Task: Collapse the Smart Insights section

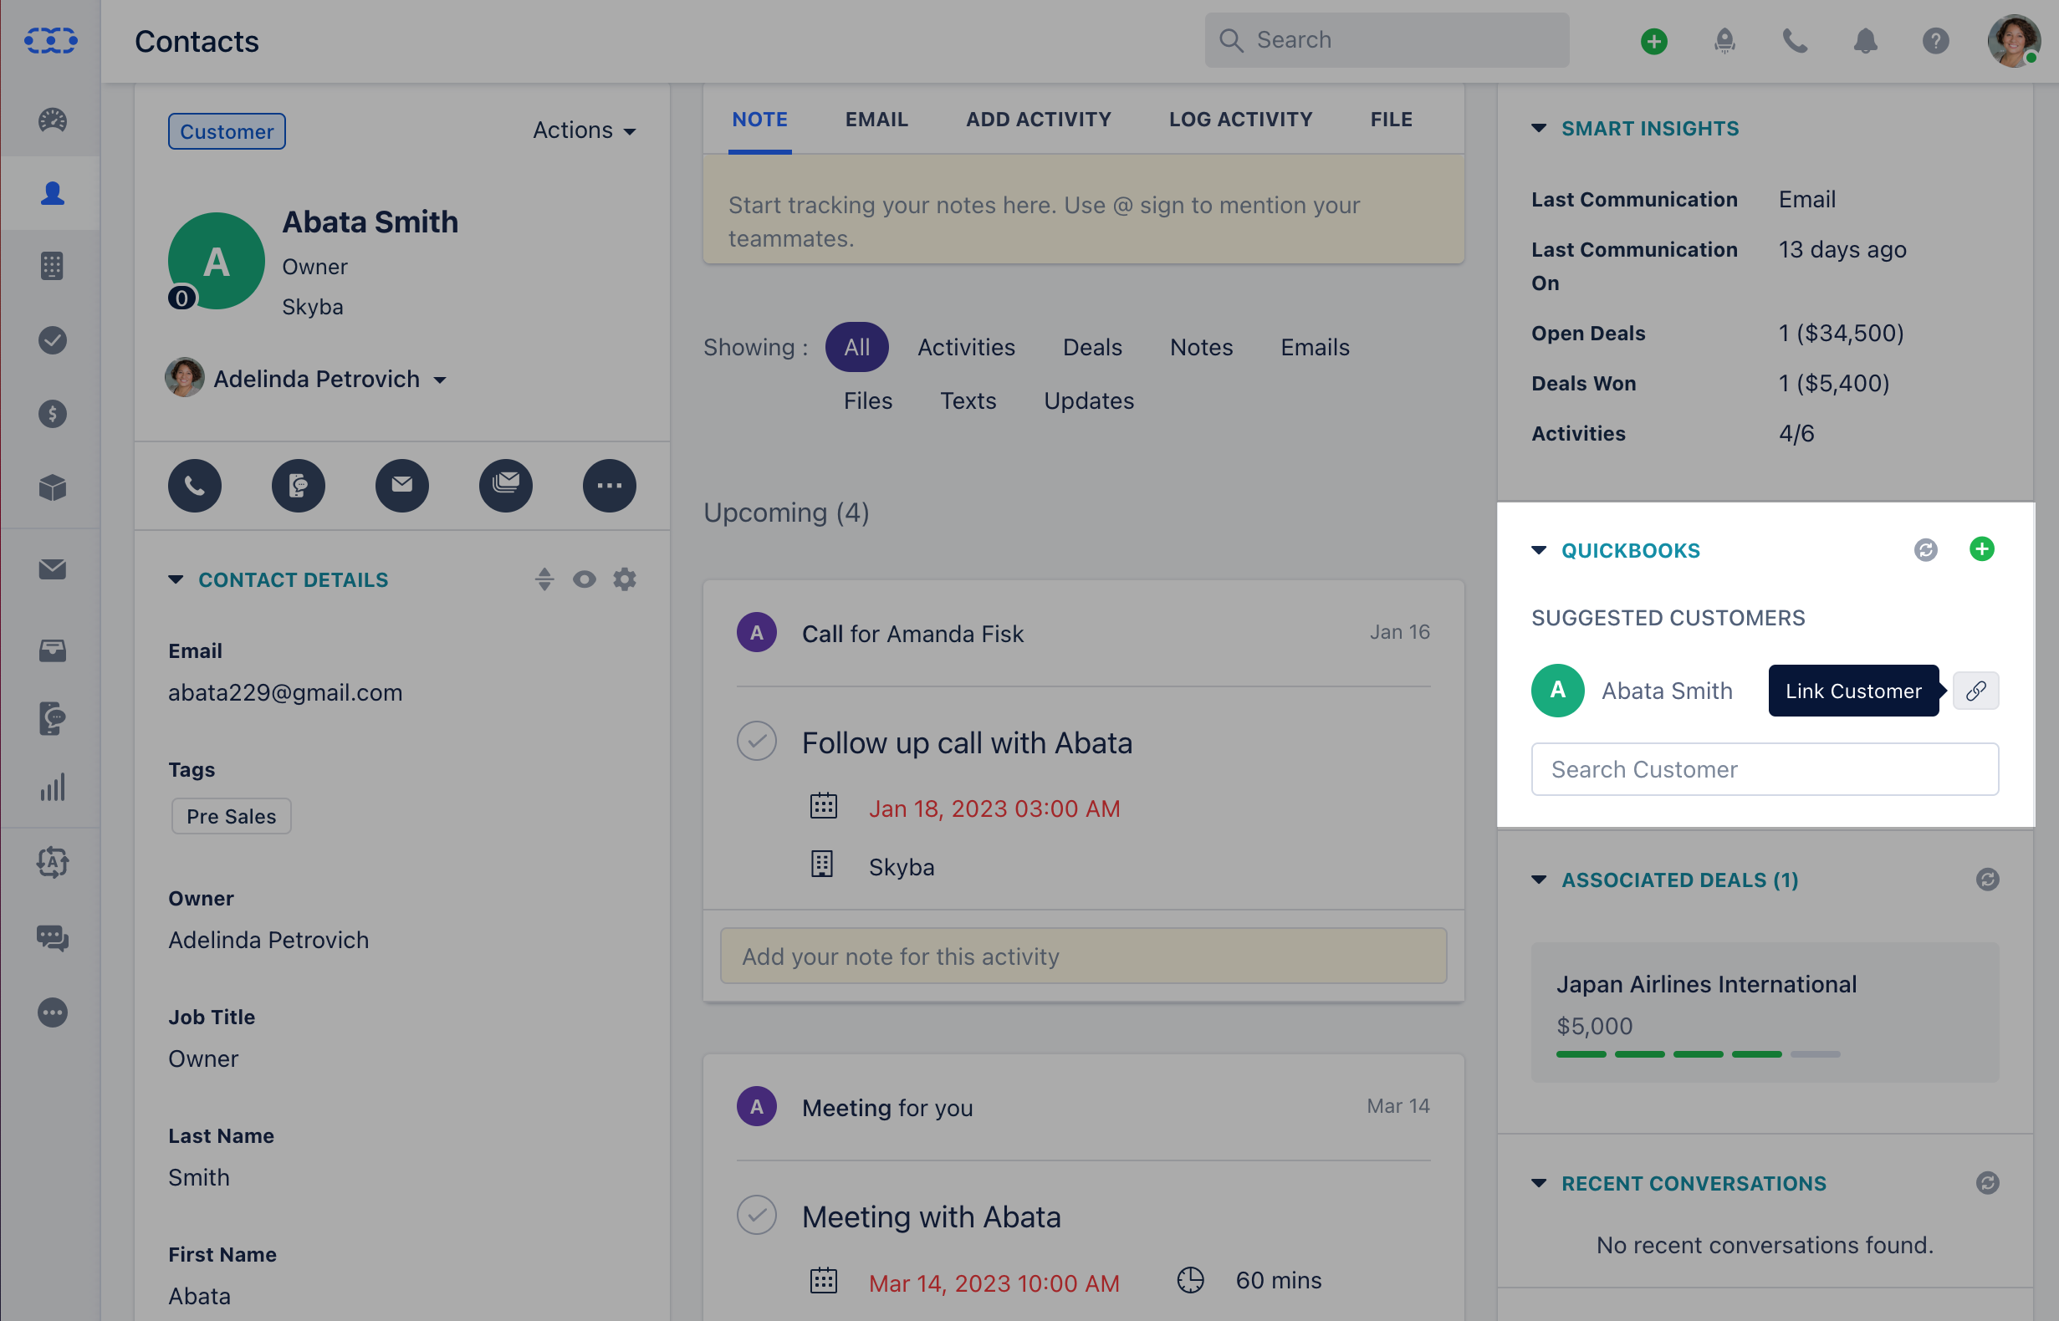Action: point(1539,128)
